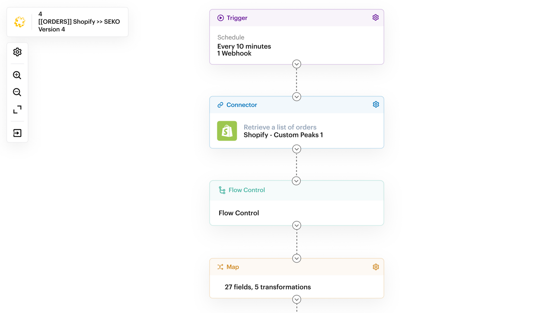
Task: Expand the chevron below the Flow Control step
Action: (x=296, y=225)
